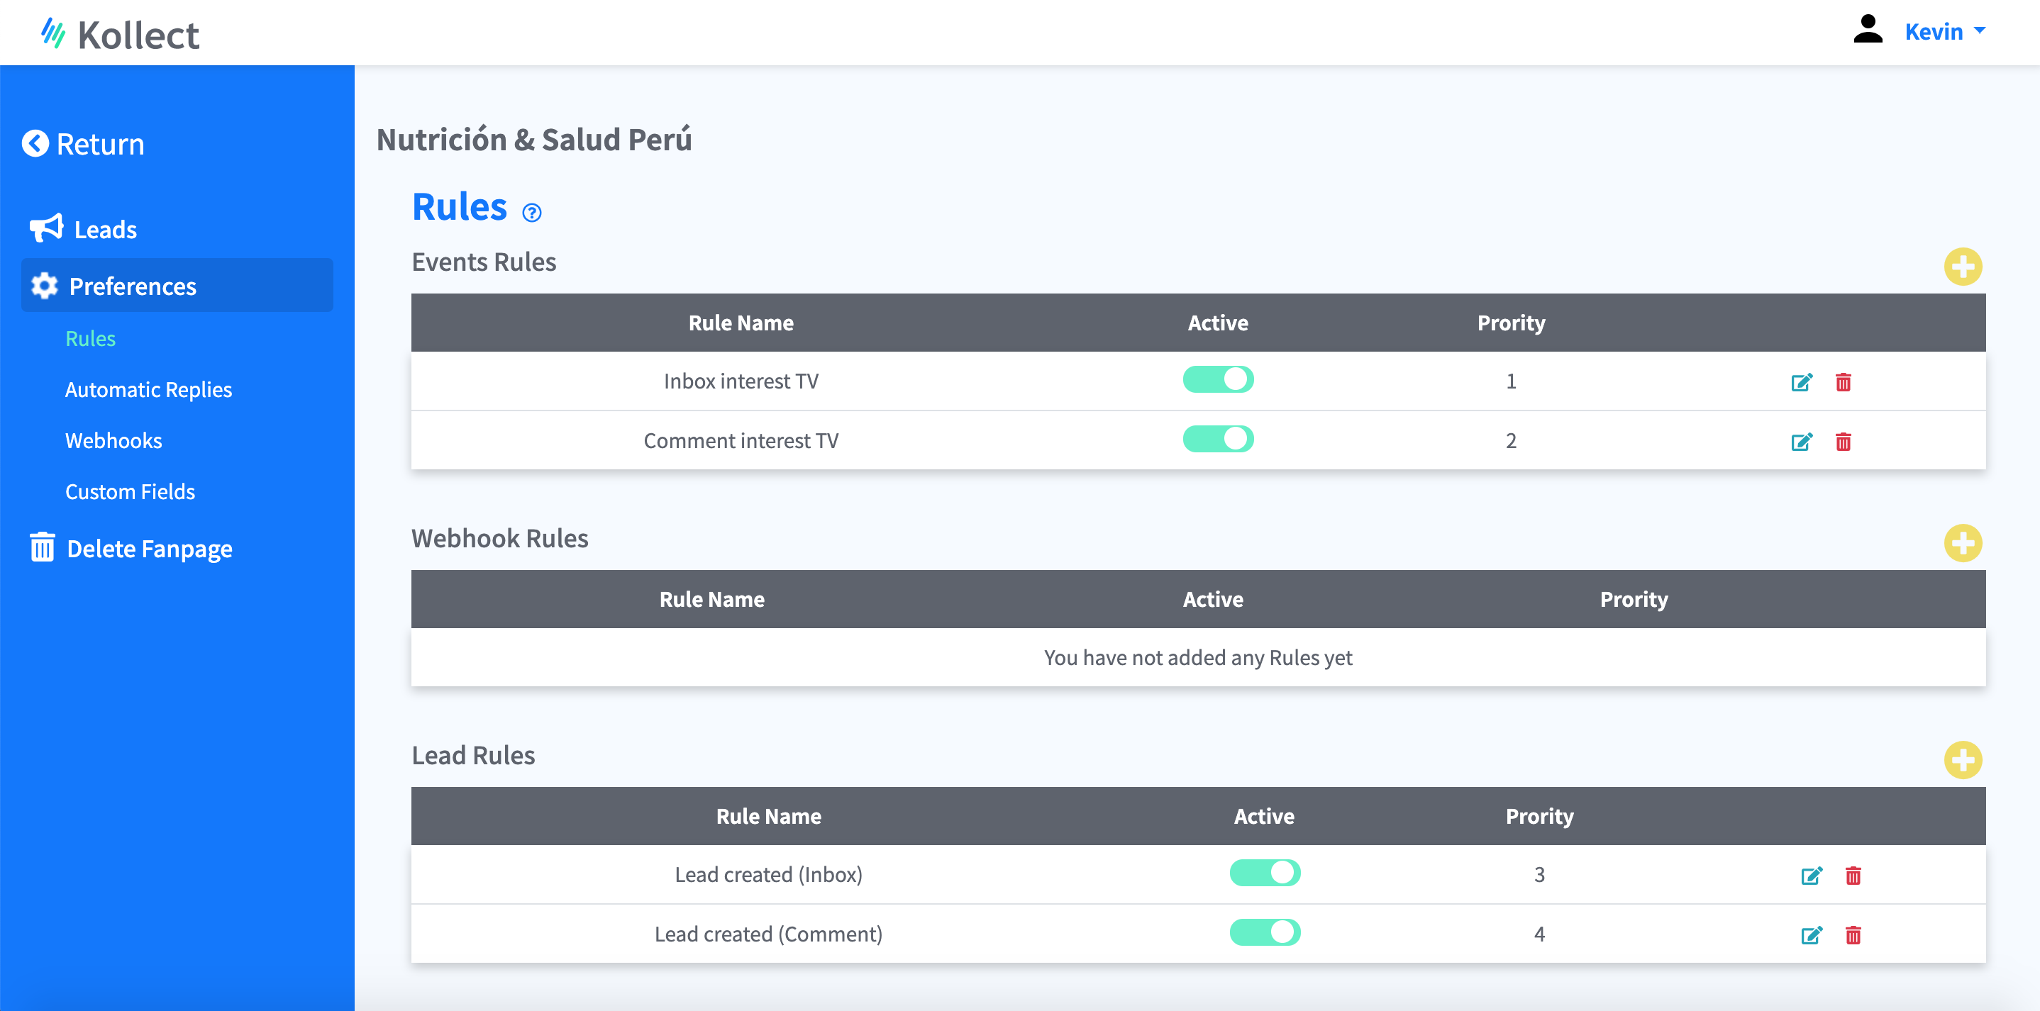Delete the Comment interest TV rule
The height and width of the screenshot is (1011, 2040).
1843,442
